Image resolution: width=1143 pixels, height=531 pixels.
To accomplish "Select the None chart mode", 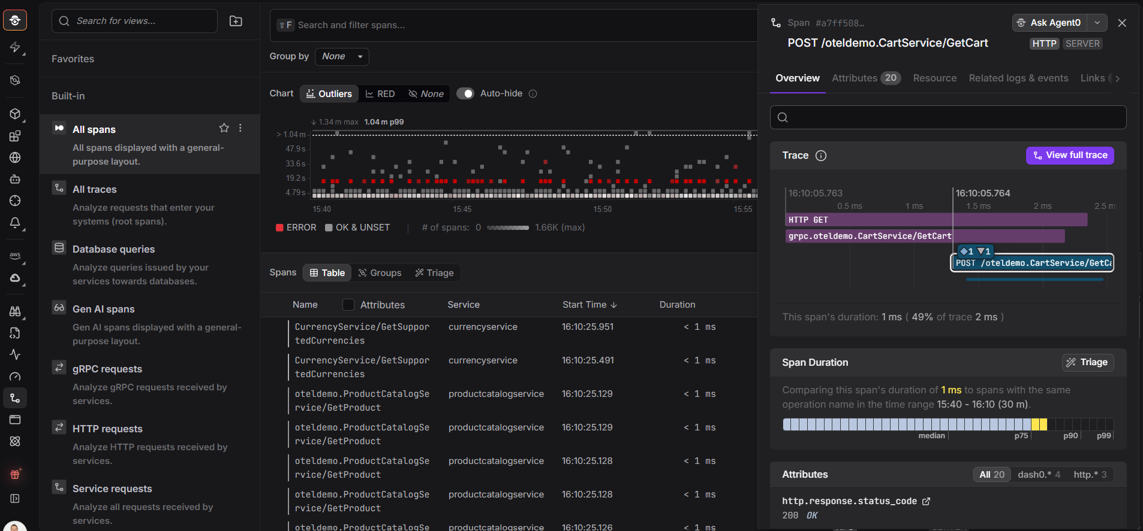I will [426, 93].
